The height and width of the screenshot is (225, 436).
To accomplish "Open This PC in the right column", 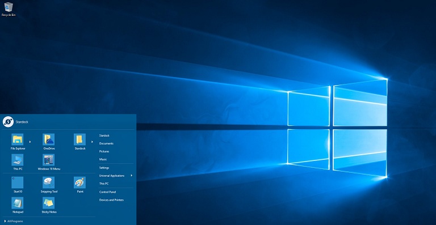I will [x=104, y=184].
